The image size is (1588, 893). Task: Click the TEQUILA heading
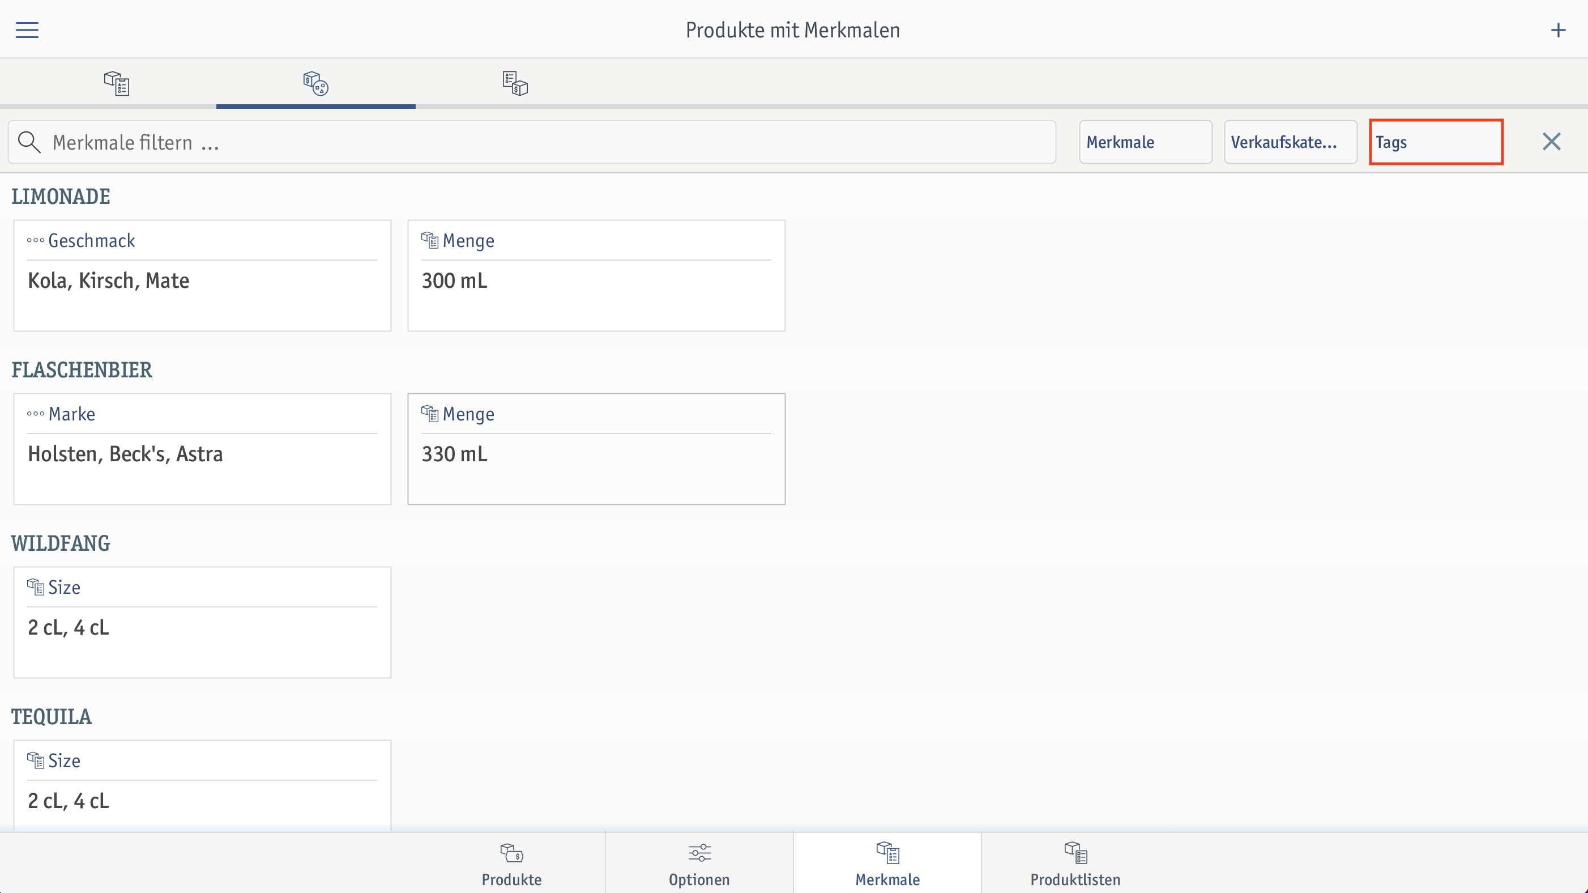51,717
